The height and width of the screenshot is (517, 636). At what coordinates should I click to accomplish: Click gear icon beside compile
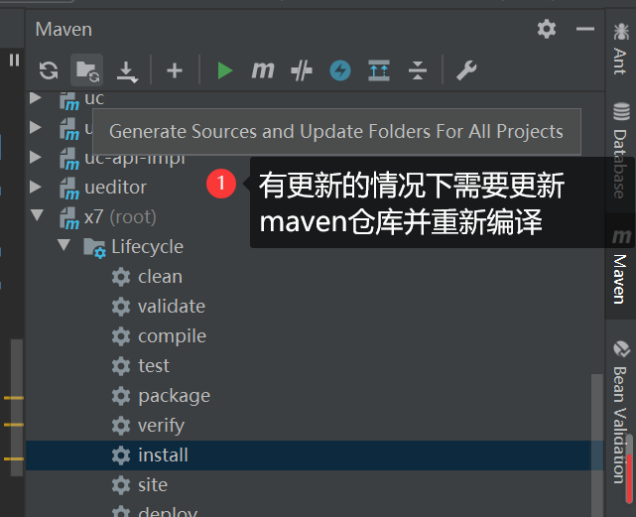[121, 336]
